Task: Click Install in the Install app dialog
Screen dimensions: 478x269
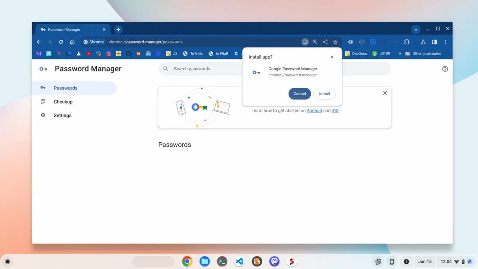Action: pos(325,94)
